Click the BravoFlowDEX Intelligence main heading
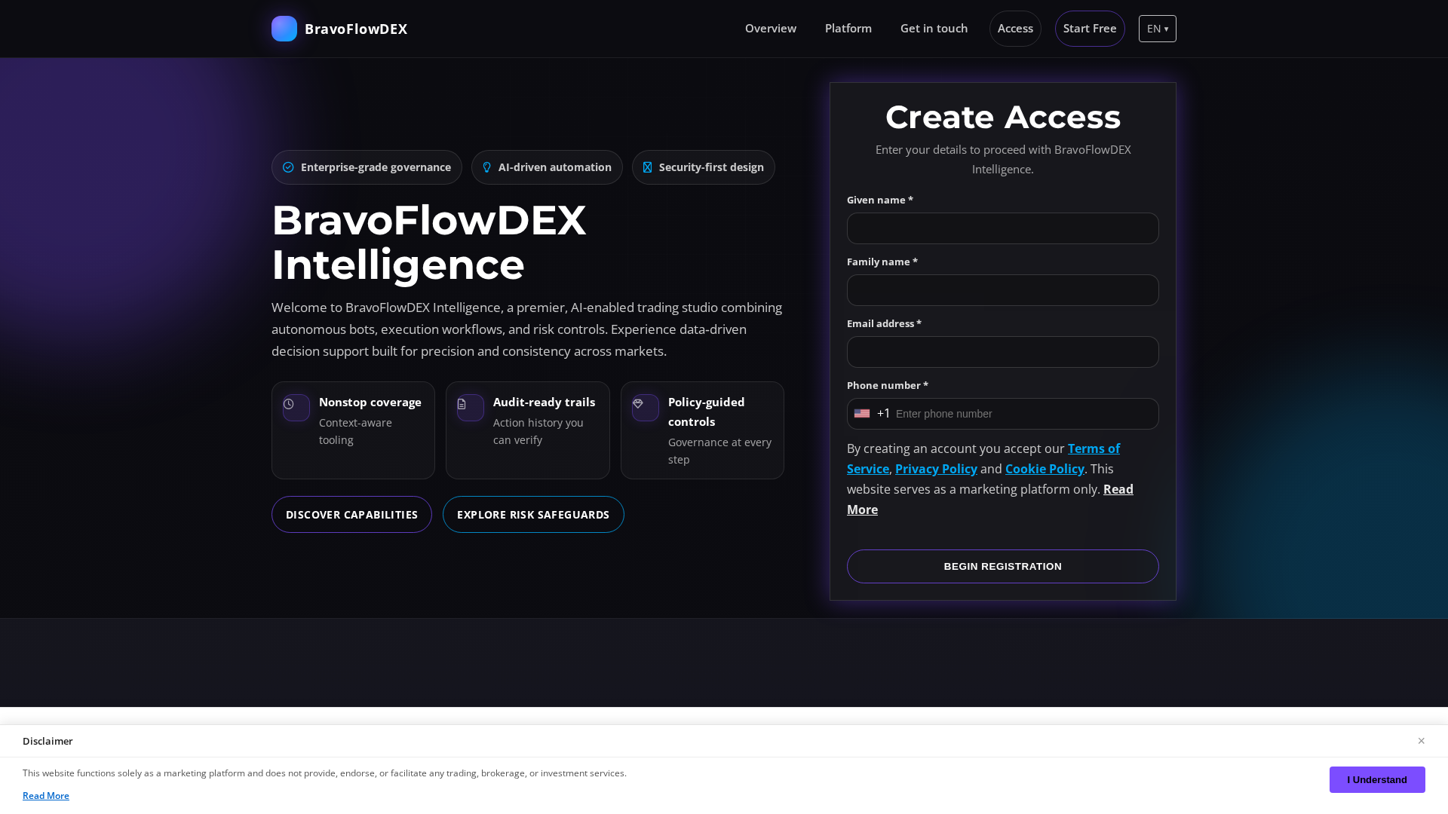Screen dimensions: 1448x814 tap(428, 243)
